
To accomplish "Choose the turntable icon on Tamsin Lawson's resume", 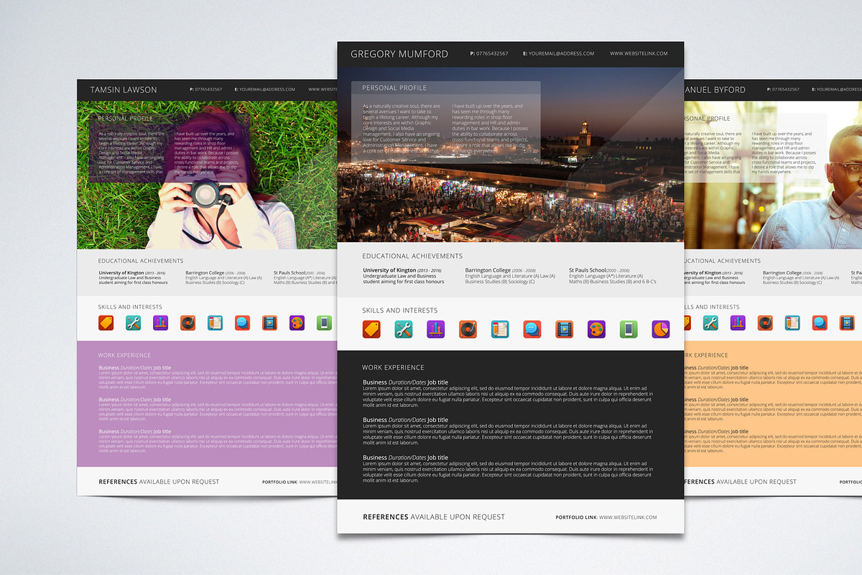I will 188,323.
